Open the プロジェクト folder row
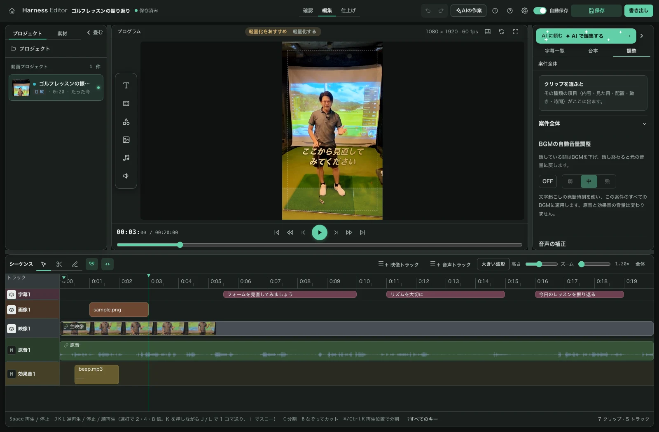The height and width of the screenshot is (432, 659). 56,49
